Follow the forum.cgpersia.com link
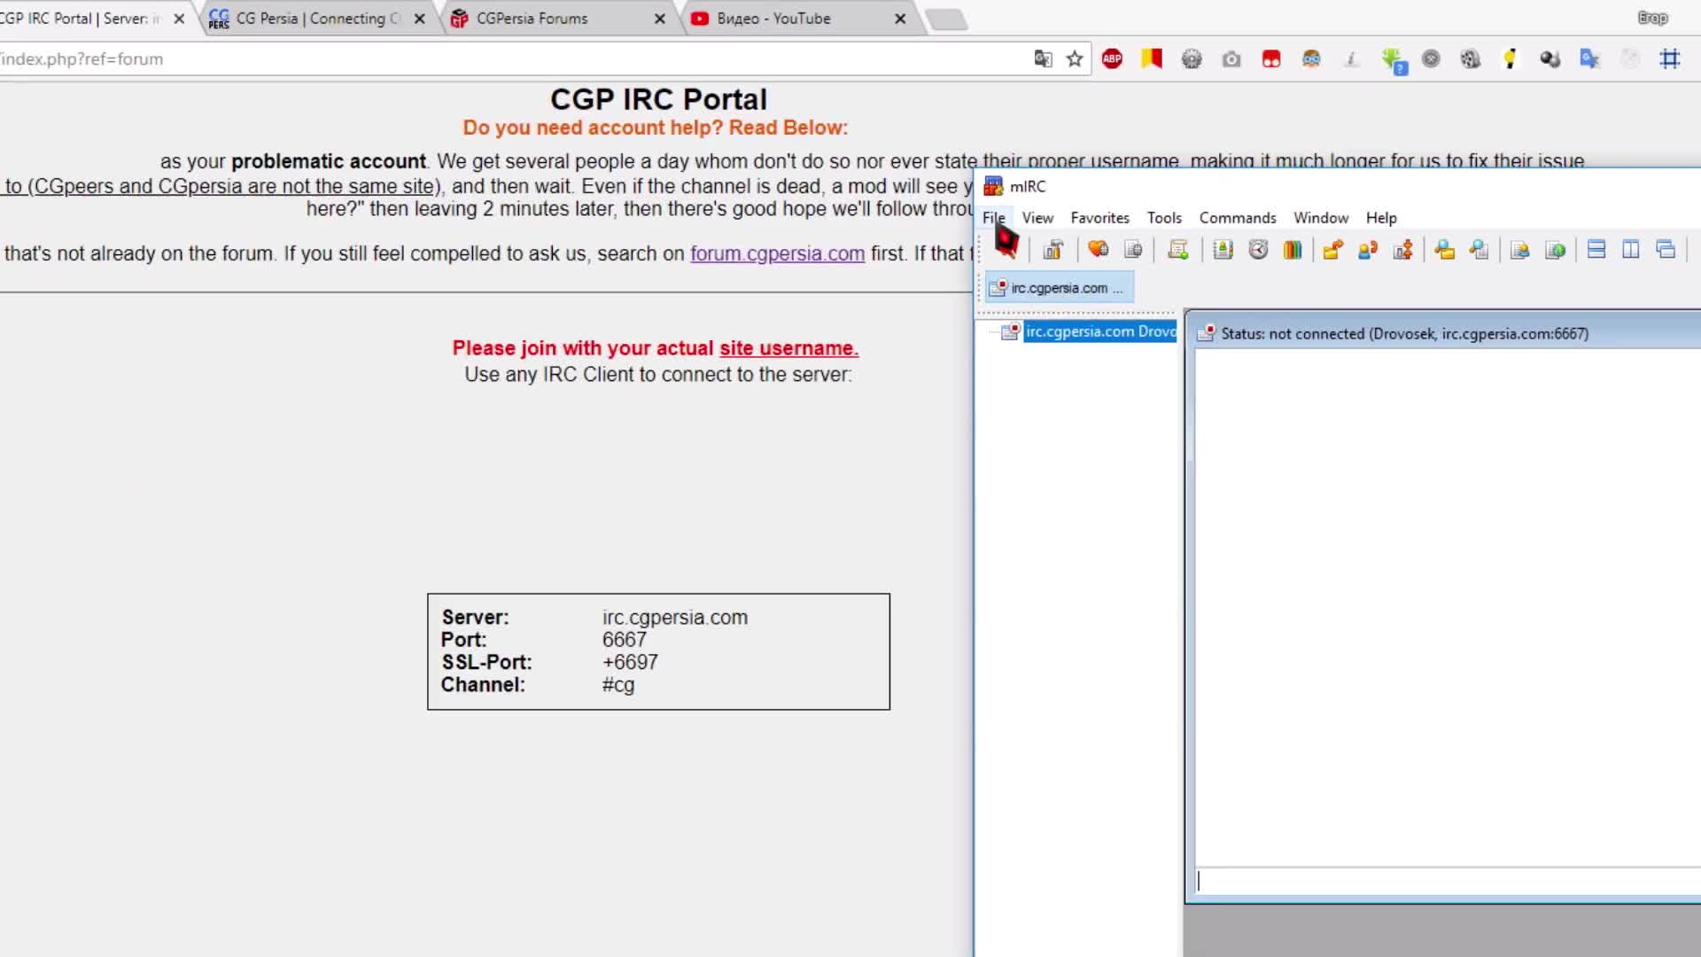The width and height of the screenshot is (1701, 957). 777,253
